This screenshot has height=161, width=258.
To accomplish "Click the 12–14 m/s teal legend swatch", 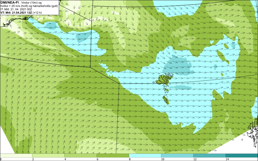I will [x=209, y=156].
